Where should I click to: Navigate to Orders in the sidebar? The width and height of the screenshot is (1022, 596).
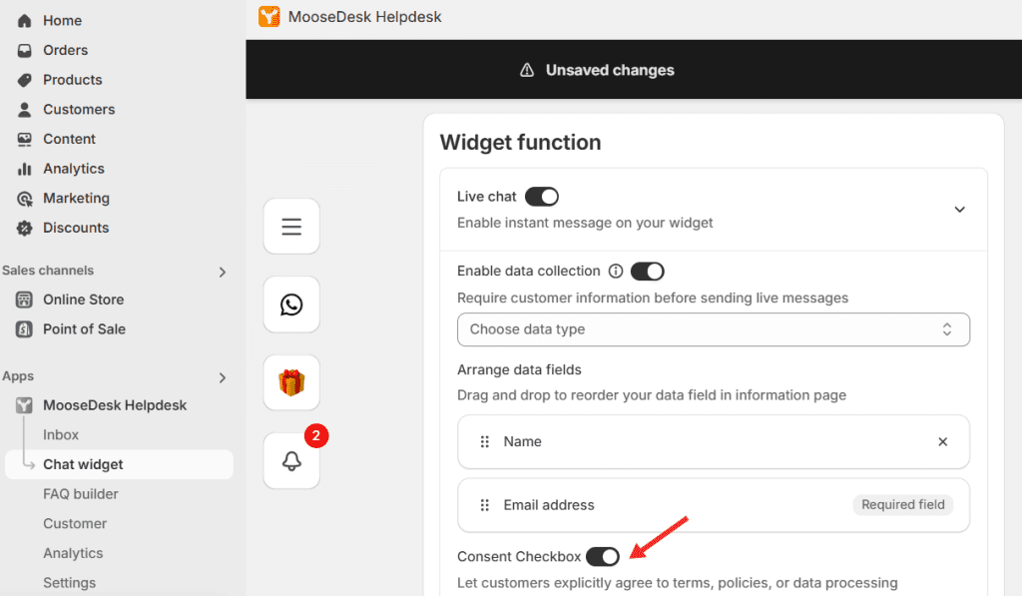[x=65, y=50]
